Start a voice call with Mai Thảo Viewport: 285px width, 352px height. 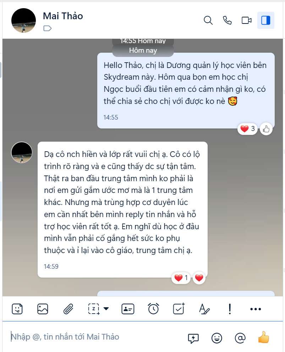click(227, 20)
